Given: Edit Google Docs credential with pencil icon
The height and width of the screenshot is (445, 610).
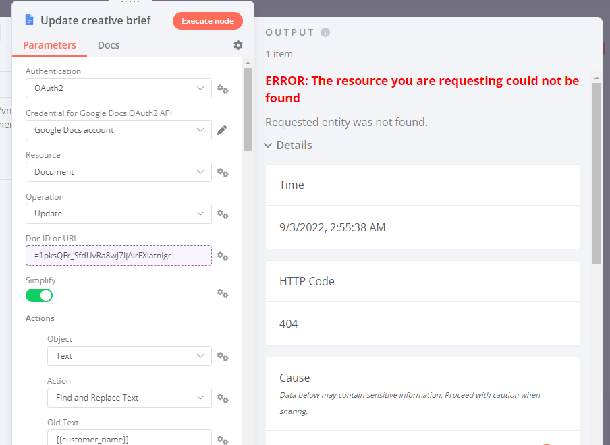Looking at the screenshot, I should tap(222, 130).
